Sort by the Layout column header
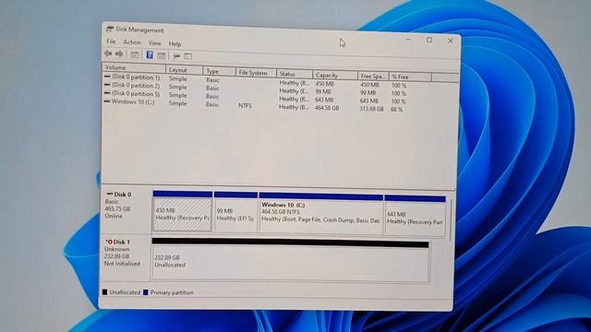 coord(185,70)
